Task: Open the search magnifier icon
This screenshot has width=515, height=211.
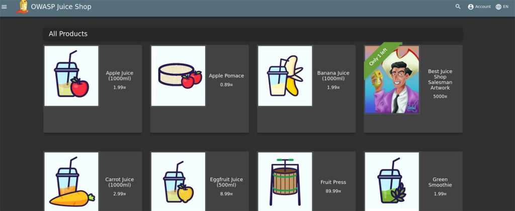Action: [458, 7]
